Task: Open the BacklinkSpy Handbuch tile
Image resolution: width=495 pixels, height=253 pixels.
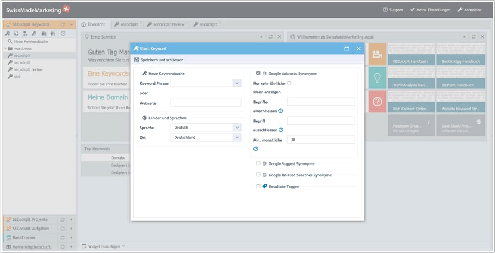Action: 461,54
